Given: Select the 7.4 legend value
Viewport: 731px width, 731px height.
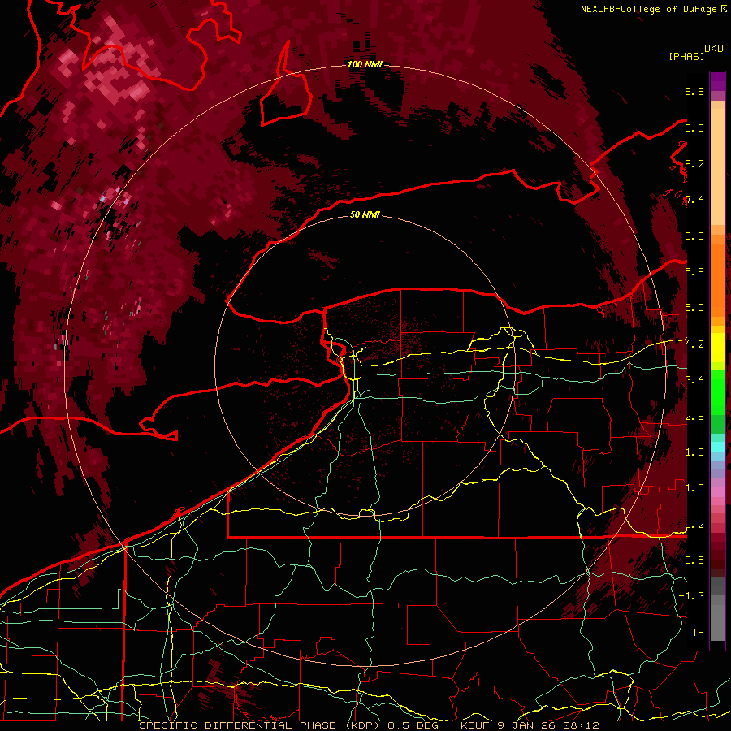Looking at the screenshot, I should pos(694,200).
